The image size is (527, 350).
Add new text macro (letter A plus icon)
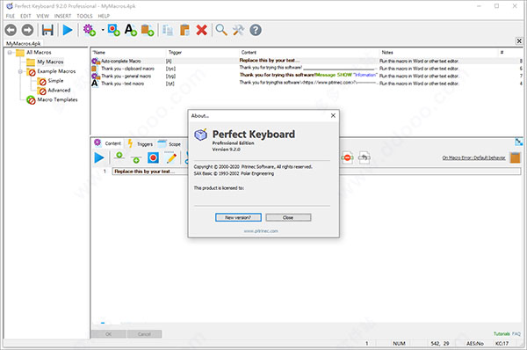pos(130,30)
